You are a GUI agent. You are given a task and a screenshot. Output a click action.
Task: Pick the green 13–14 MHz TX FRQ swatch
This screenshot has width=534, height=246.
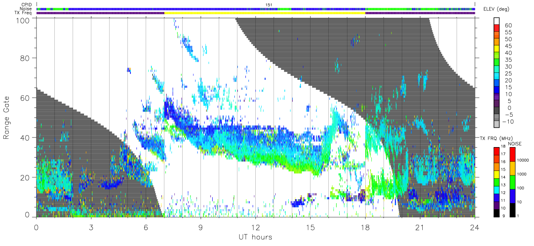[x=497, y=182]
